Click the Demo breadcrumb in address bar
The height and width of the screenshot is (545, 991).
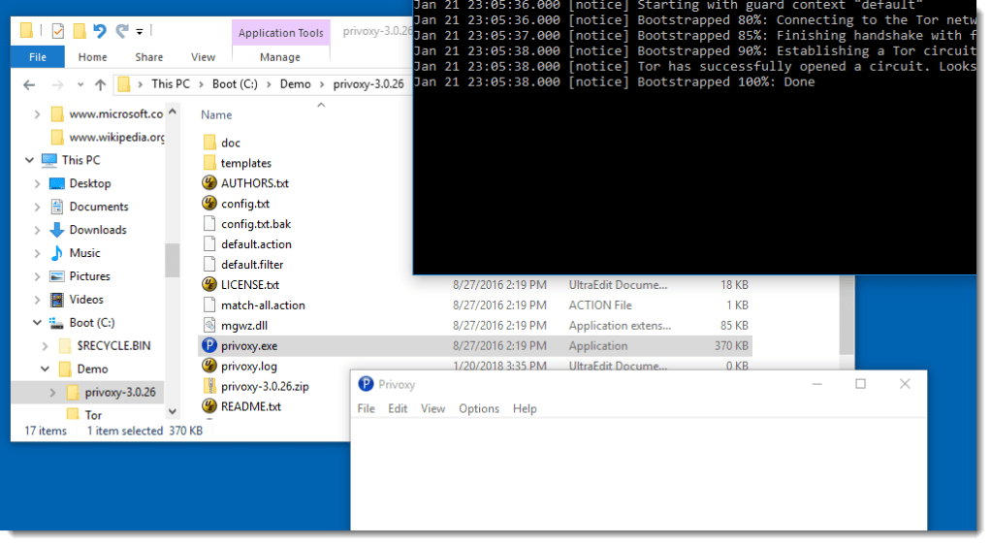(x=295, y=84)
